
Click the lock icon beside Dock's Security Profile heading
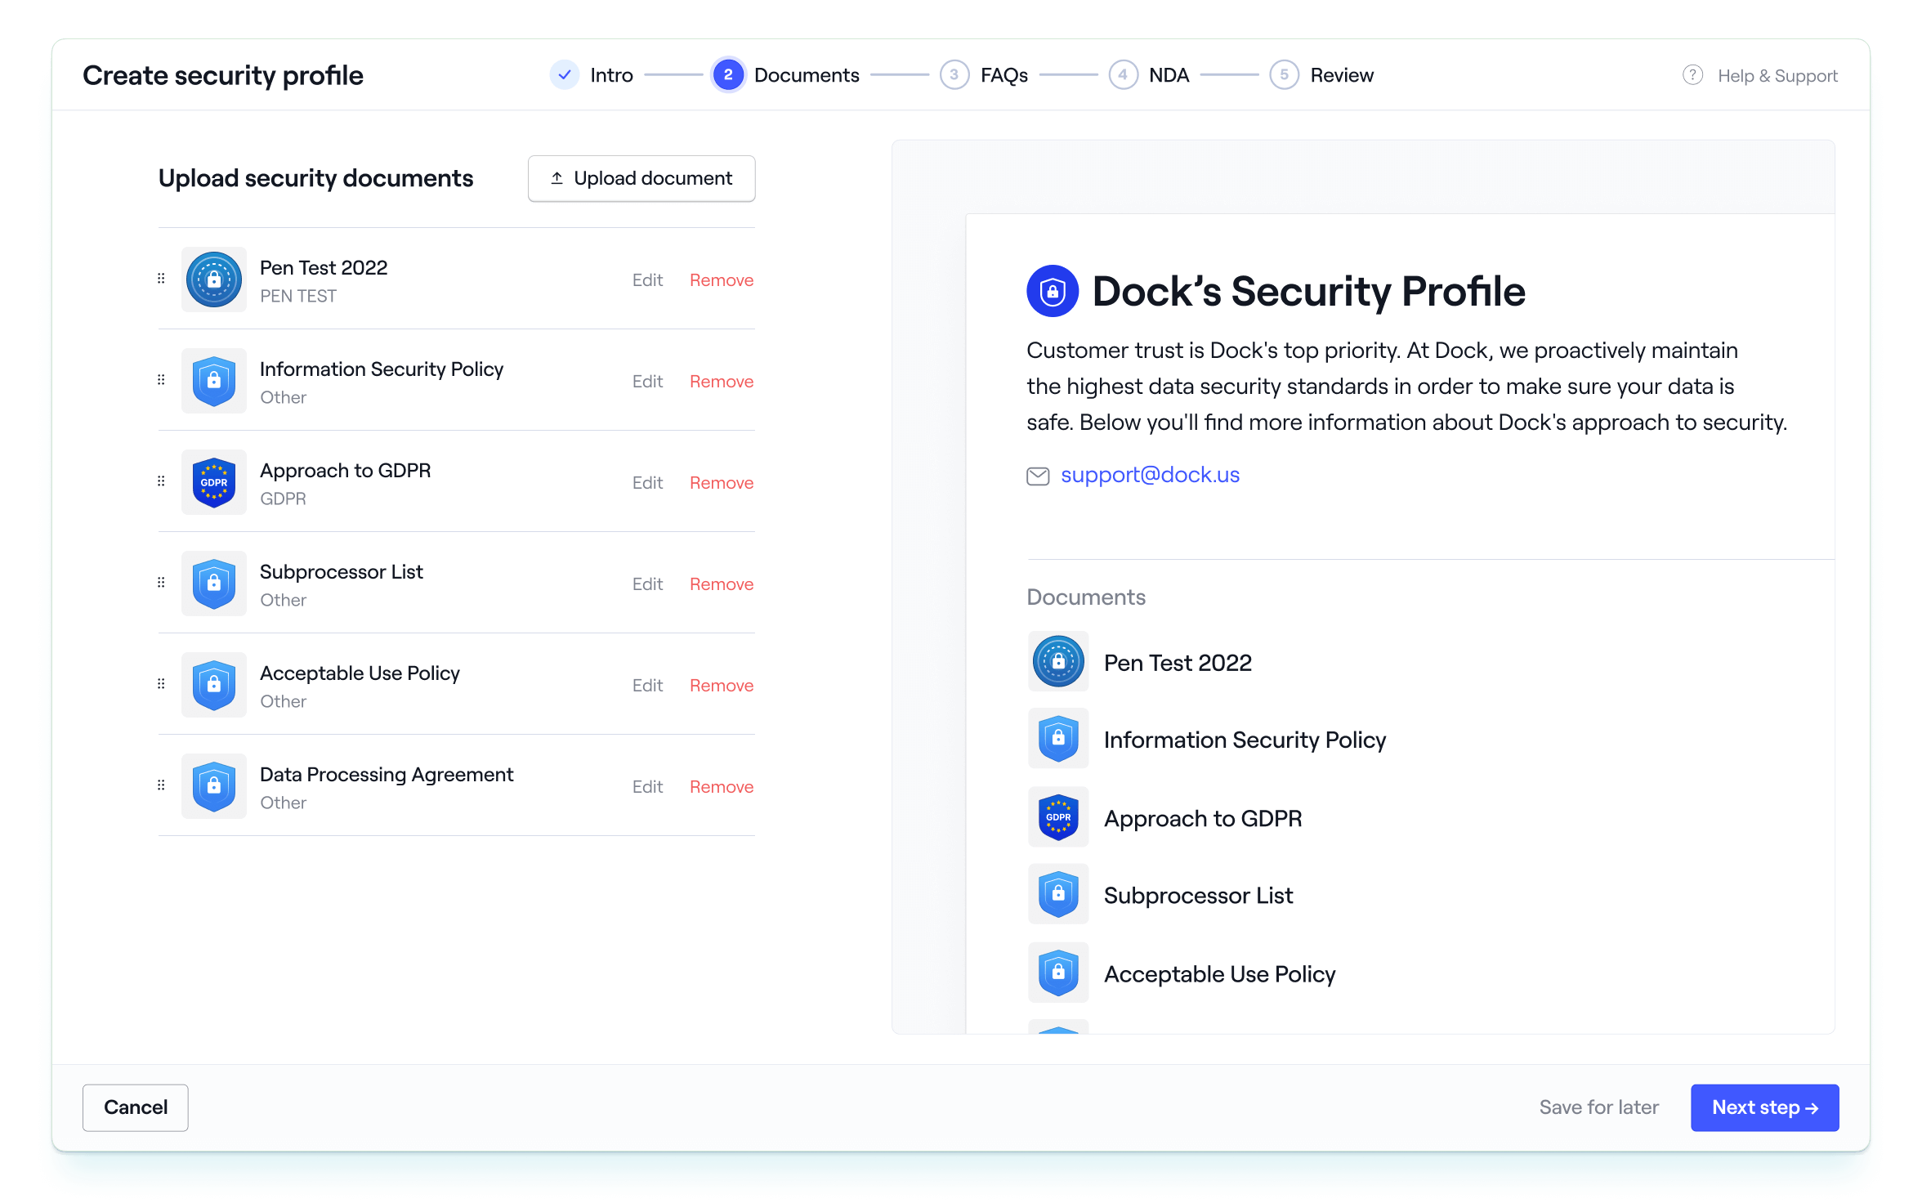pos(1052,290)
